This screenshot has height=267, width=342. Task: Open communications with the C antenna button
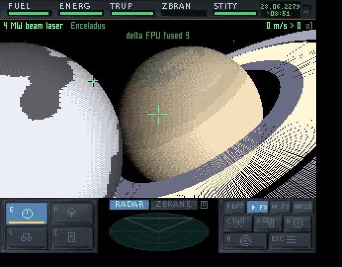tap(238, 223)
